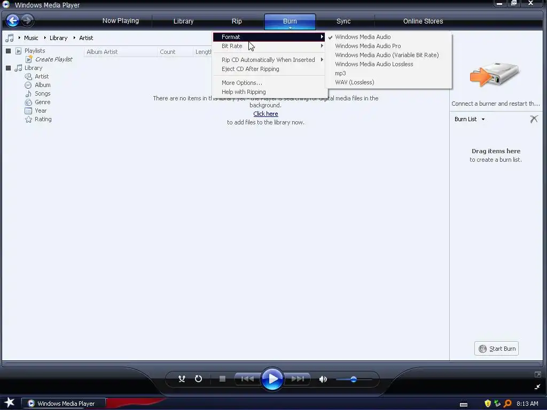Expand Rip CD Automatically When Inserted
Viewport: 547px width, 410px height.
269,60
